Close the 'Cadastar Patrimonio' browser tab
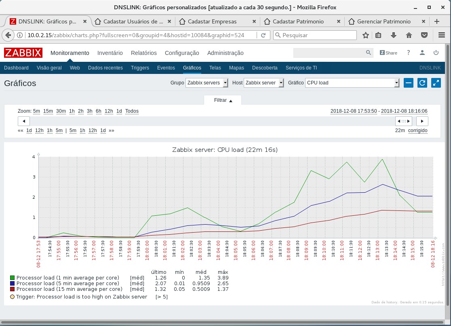Screen dimensions: 451x326 coord(339,21)
